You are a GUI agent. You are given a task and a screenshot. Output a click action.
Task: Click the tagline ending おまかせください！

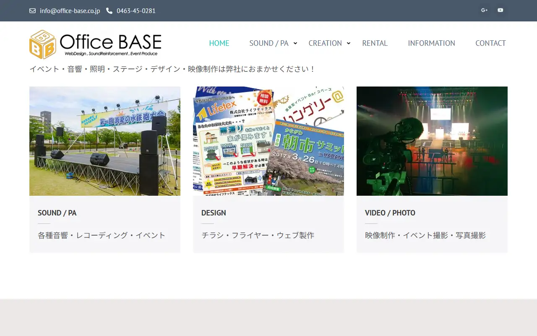click(x=172, y=69)
